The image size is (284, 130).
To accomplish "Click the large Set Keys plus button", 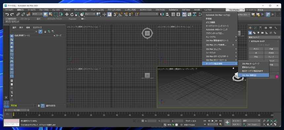I will [228, 122].
